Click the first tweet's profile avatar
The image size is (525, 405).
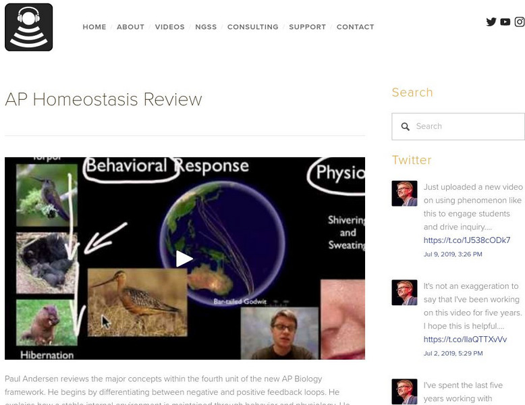[404, 193]
